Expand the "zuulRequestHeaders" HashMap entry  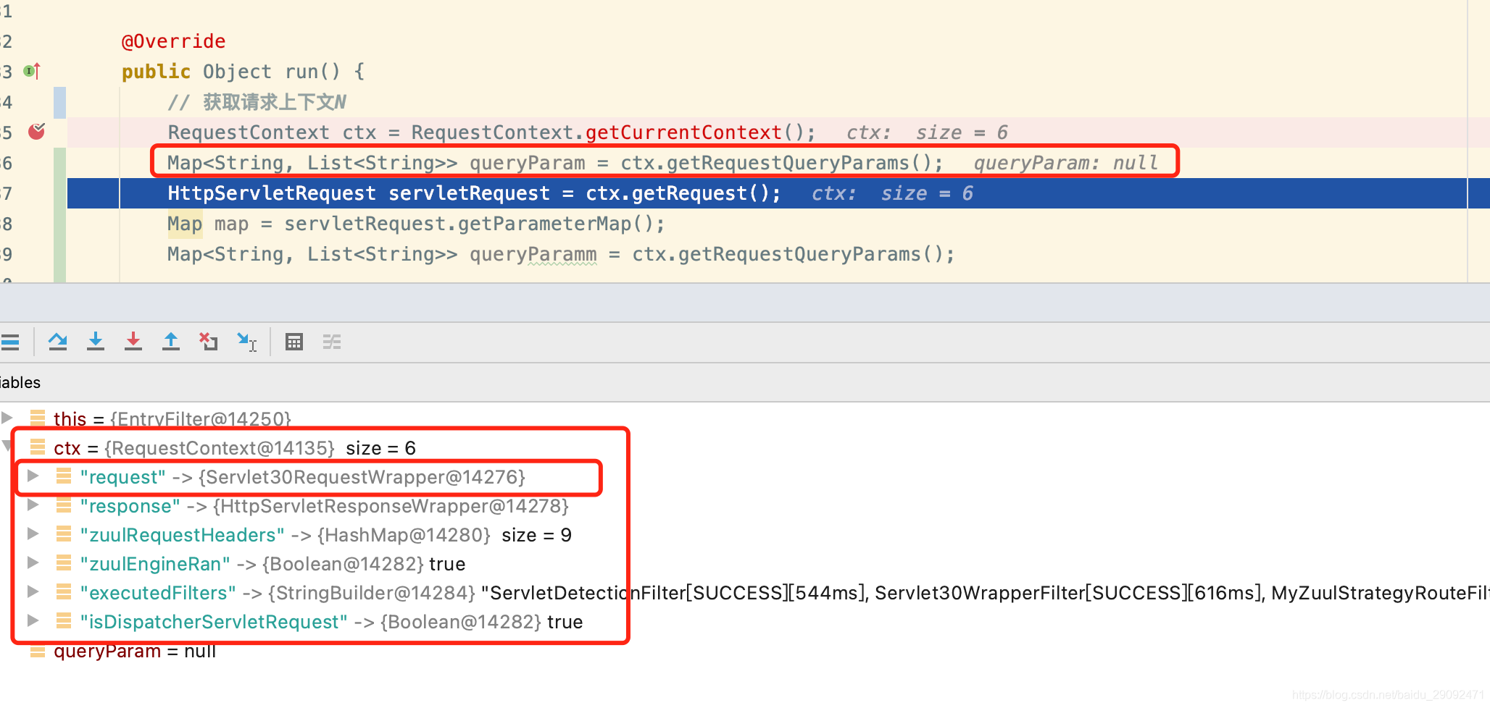pos(33,534)
